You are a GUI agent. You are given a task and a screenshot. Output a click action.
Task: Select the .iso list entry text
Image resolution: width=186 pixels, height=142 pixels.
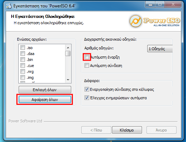[x=30, y=48]
